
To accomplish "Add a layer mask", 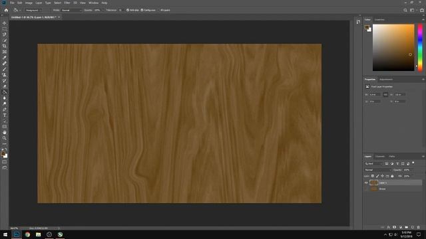I will pos(394,227).
